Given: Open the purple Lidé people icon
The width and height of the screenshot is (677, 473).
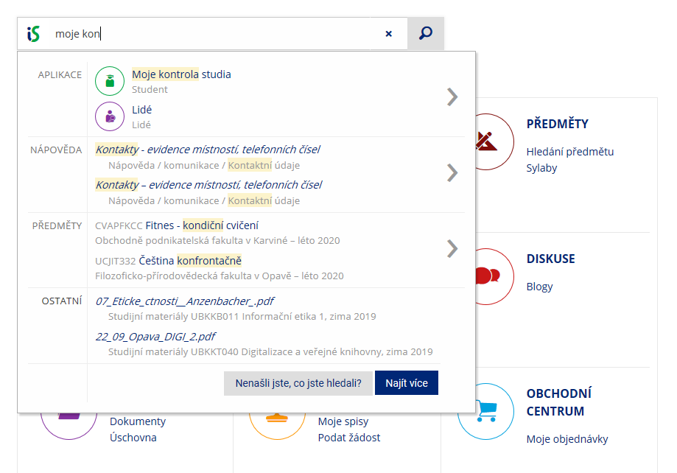Looking at the screenshot, I should (x=110, y=116).
